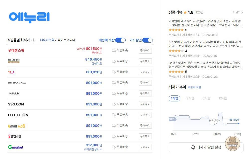This screenshot has width=248, height=159.
Task: Click the bell icon for 최저가 알림
Action: [x=193, y=147]
